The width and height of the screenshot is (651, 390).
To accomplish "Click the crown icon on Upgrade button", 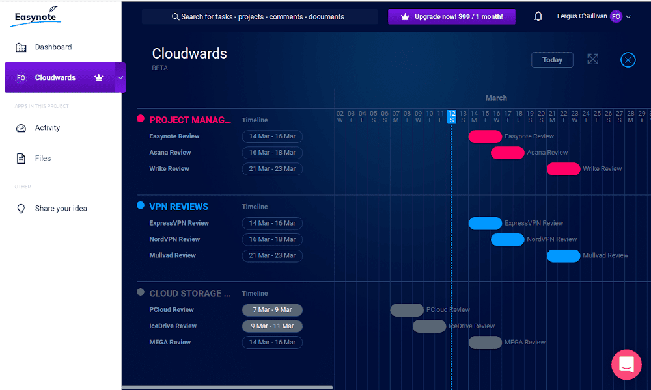I will [x=405, y=17].
